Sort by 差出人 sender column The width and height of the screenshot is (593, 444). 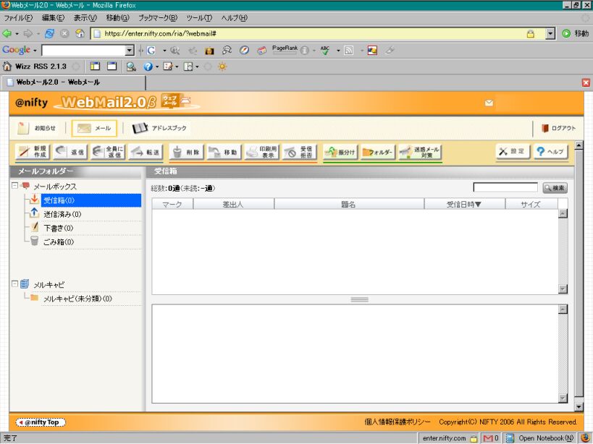(233, 204)
